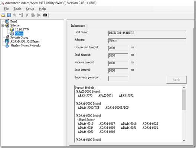The width and height of the screenshot is (196, 148).
Task: Click the Favorite Group node icon
Action: pyautogui.click(x=7, y=37)
